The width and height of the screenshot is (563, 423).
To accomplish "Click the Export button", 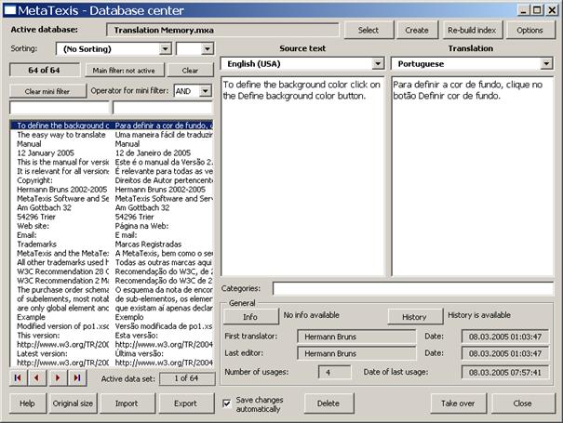I will pos(186,403).
